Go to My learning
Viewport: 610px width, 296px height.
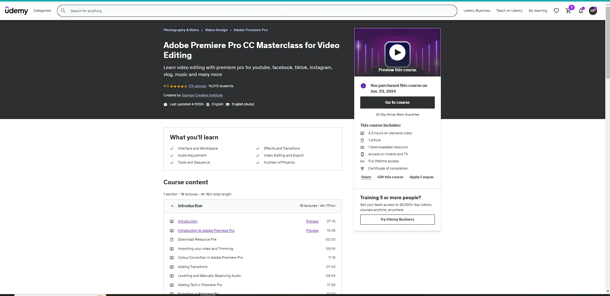(x=538, y=11)
